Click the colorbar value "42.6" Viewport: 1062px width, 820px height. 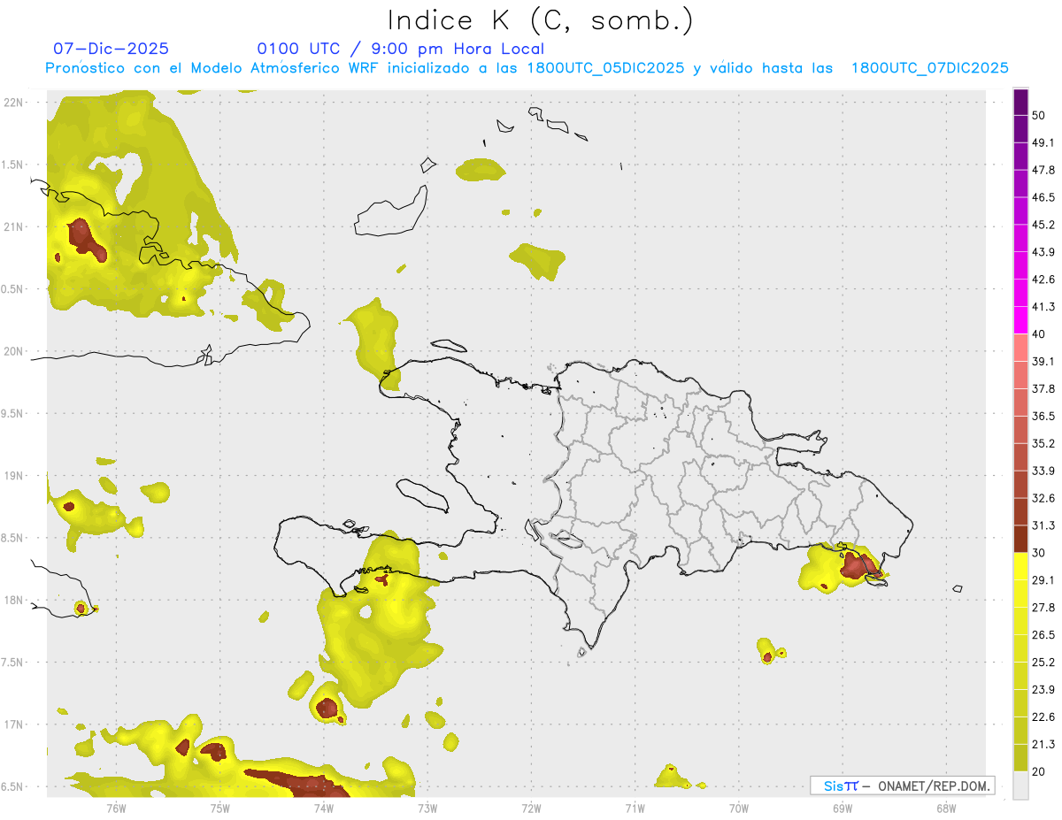(x=1043, y=280)
